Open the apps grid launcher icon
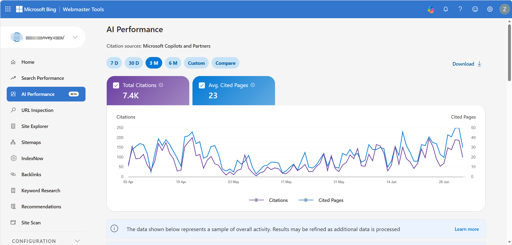 click(x=8, y=9)
